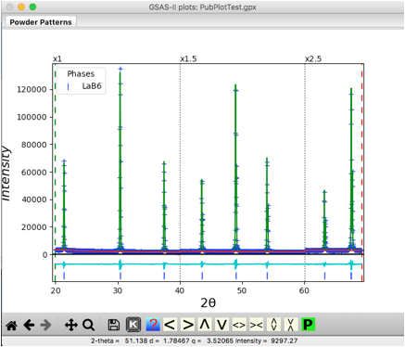The image size is (405, 347).
Task: Select green dashed lower limit line
Action: point(55,173)
